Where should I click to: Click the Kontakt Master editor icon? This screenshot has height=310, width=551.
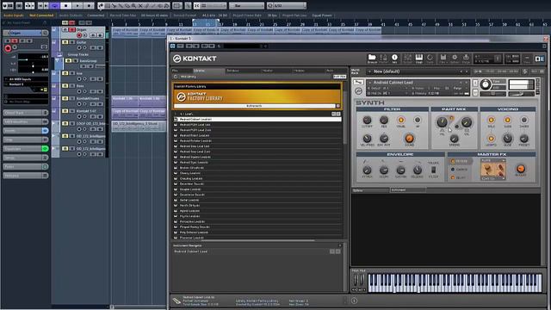383,58
